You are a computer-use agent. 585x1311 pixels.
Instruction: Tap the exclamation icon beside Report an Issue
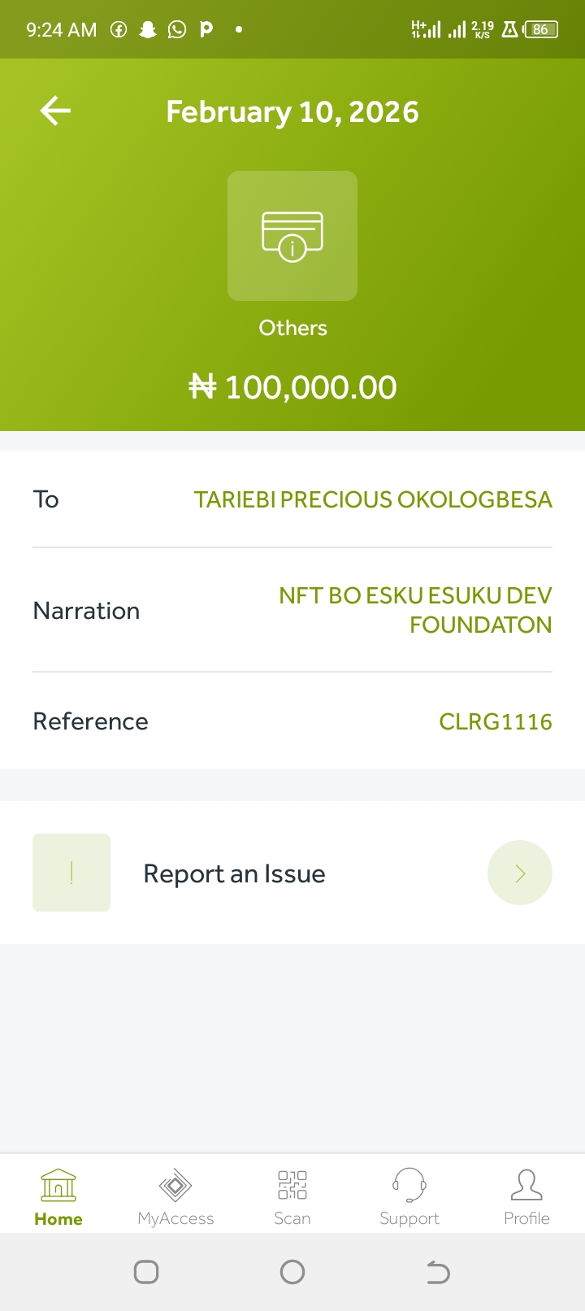coord(71,873)
